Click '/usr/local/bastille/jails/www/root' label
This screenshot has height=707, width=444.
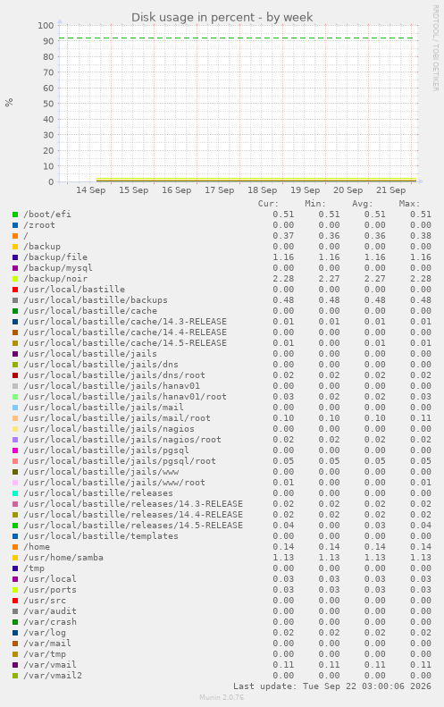tap(114, 483)
